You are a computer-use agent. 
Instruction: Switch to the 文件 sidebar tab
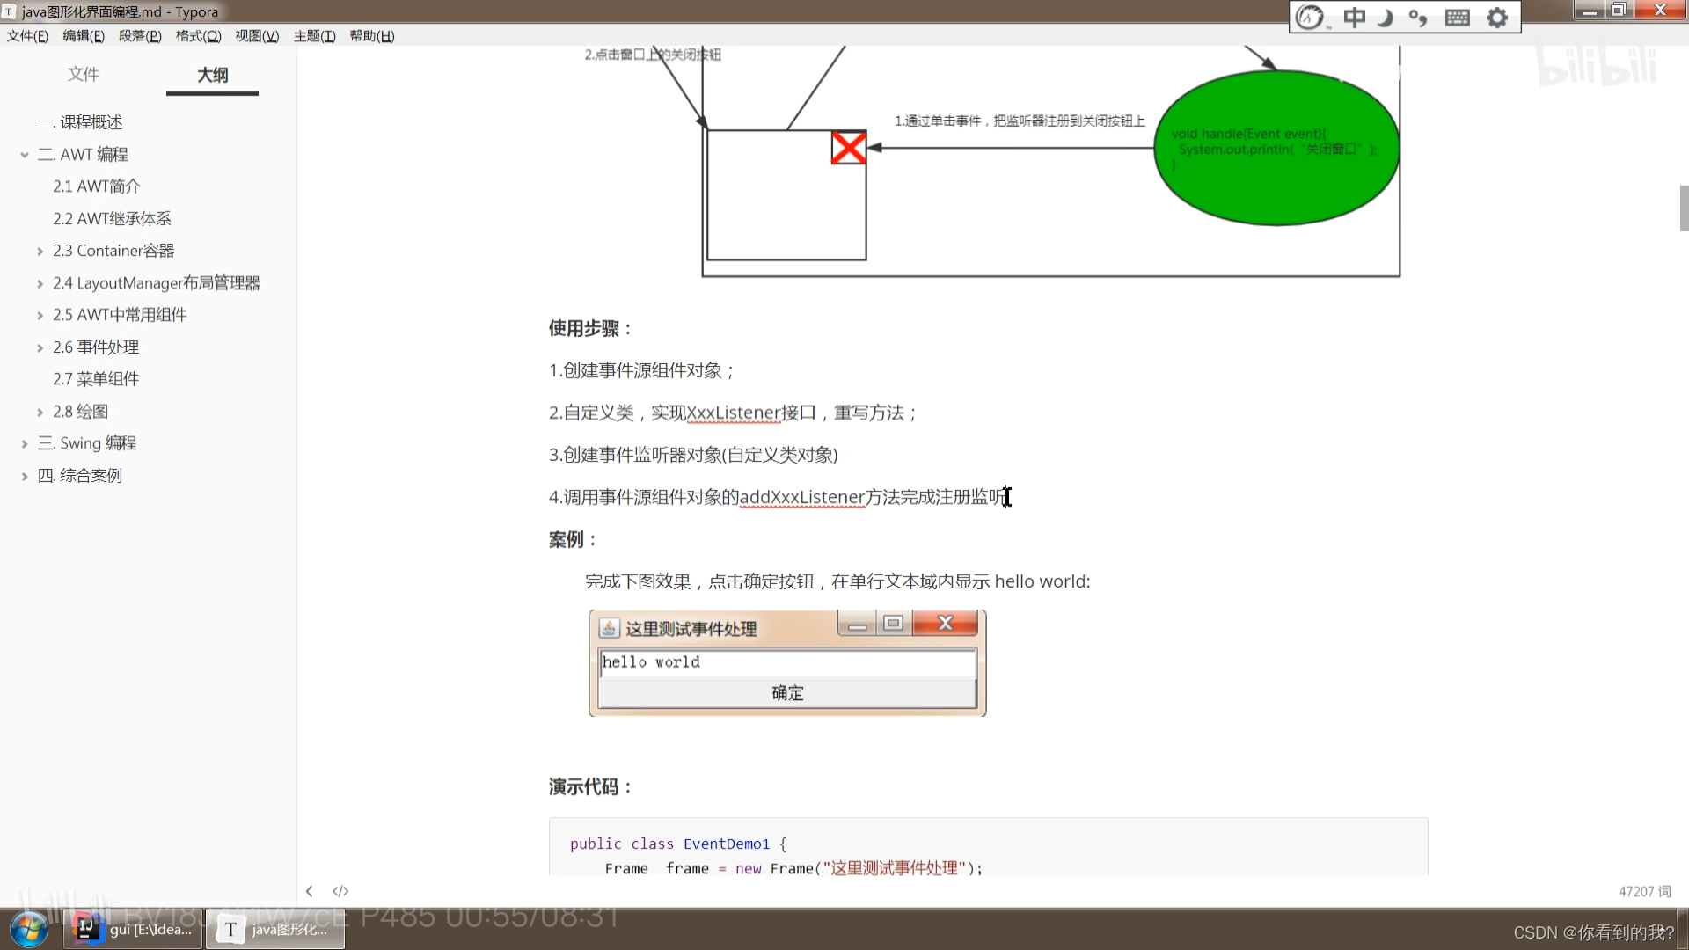point(84,75)
